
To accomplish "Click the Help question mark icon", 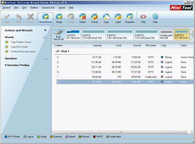I will click(x=155, y=18).
